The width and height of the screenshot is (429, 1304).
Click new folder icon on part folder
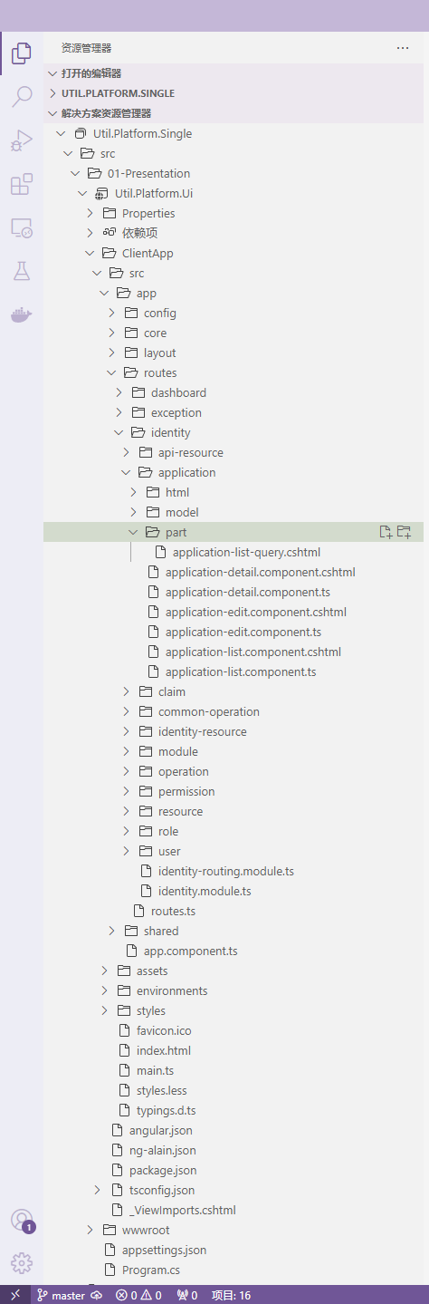[x=405, y=532]
